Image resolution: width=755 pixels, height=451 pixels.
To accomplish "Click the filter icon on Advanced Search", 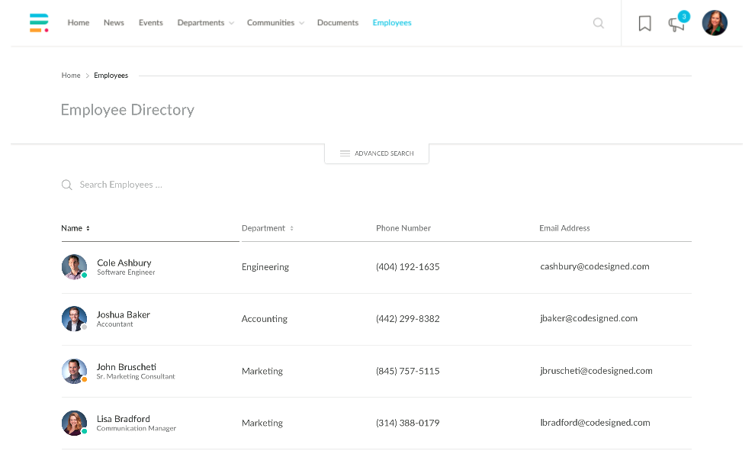I will point(345,153).
